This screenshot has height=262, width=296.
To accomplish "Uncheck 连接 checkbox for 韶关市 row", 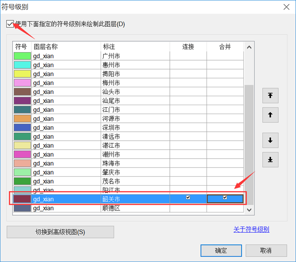I will click(x=188, y=197).
